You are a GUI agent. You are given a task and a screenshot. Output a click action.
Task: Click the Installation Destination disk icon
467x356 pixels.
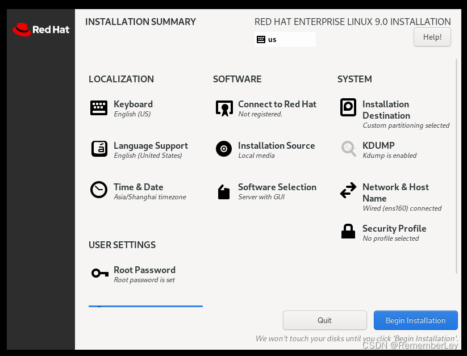coord(348,107)
